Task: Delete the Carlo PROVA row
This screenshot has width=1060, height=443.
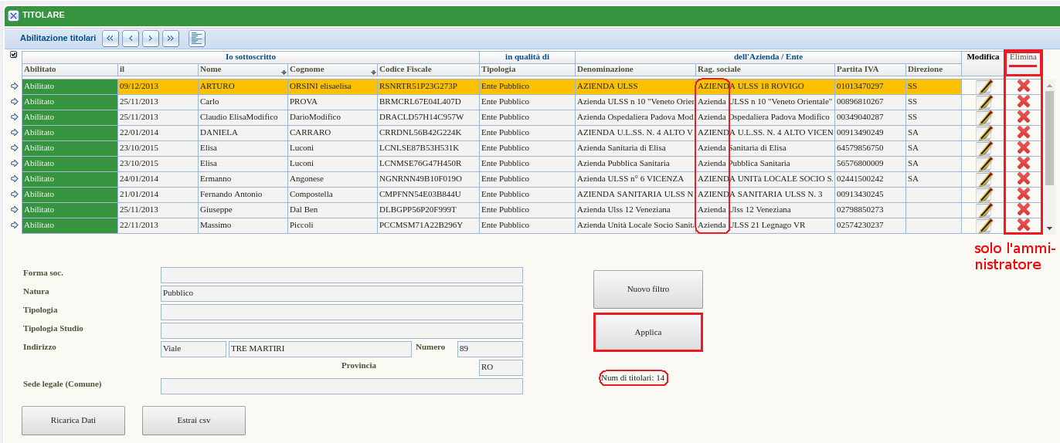Action: point(1024,102)
